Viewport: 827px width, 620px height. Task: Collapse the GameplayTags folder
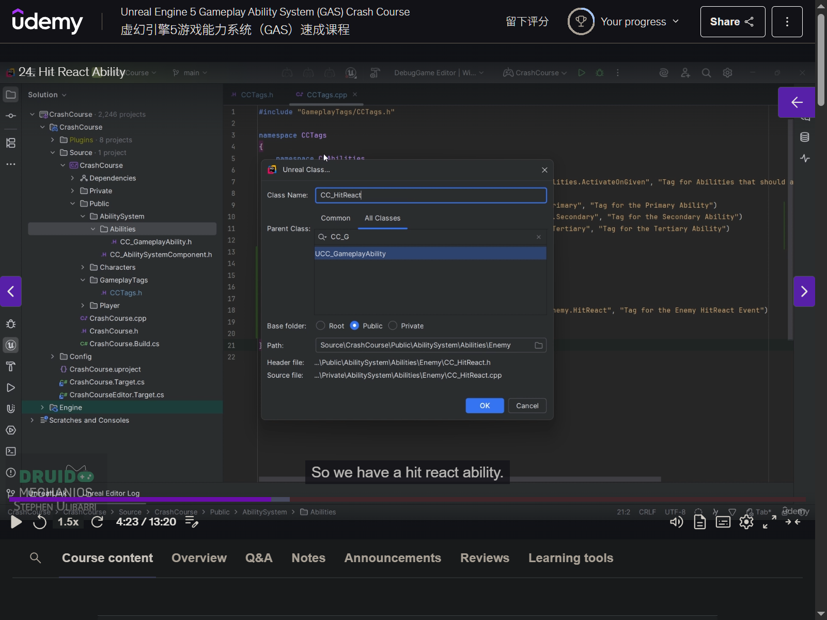[x=83, y=280]
